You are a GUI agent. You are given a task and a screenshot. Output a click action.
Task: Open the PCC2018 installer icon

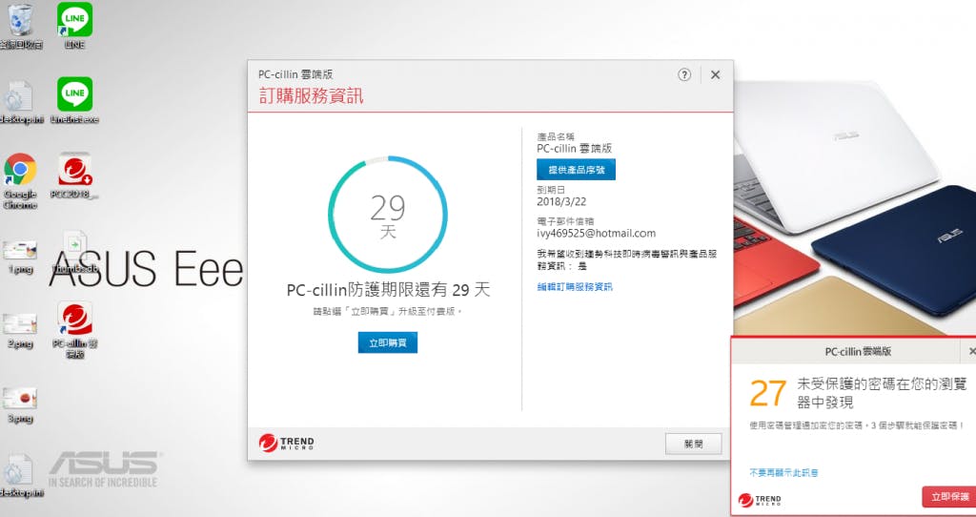[x=75, y=172]
